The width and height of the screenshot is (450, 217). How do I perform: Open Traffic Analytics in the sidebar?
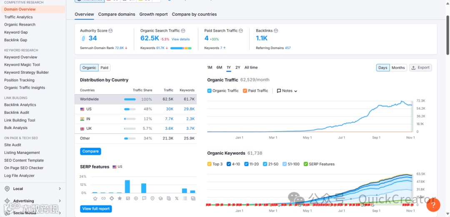18,17
